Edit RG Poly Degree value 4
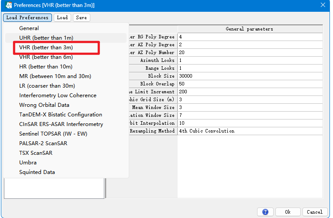 (250, 37)
